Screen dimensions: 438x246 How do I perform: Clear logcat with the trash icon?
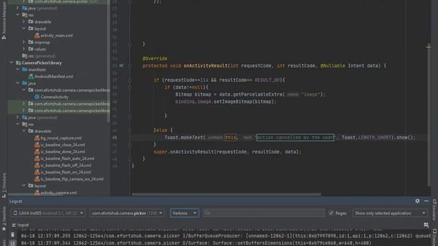12,235
